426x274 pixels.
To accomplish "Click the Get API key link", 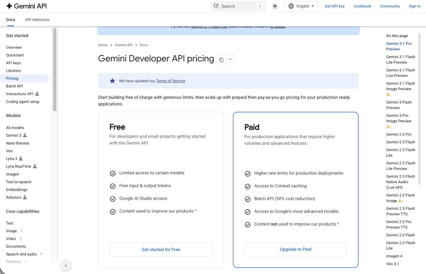I will 335,6.
